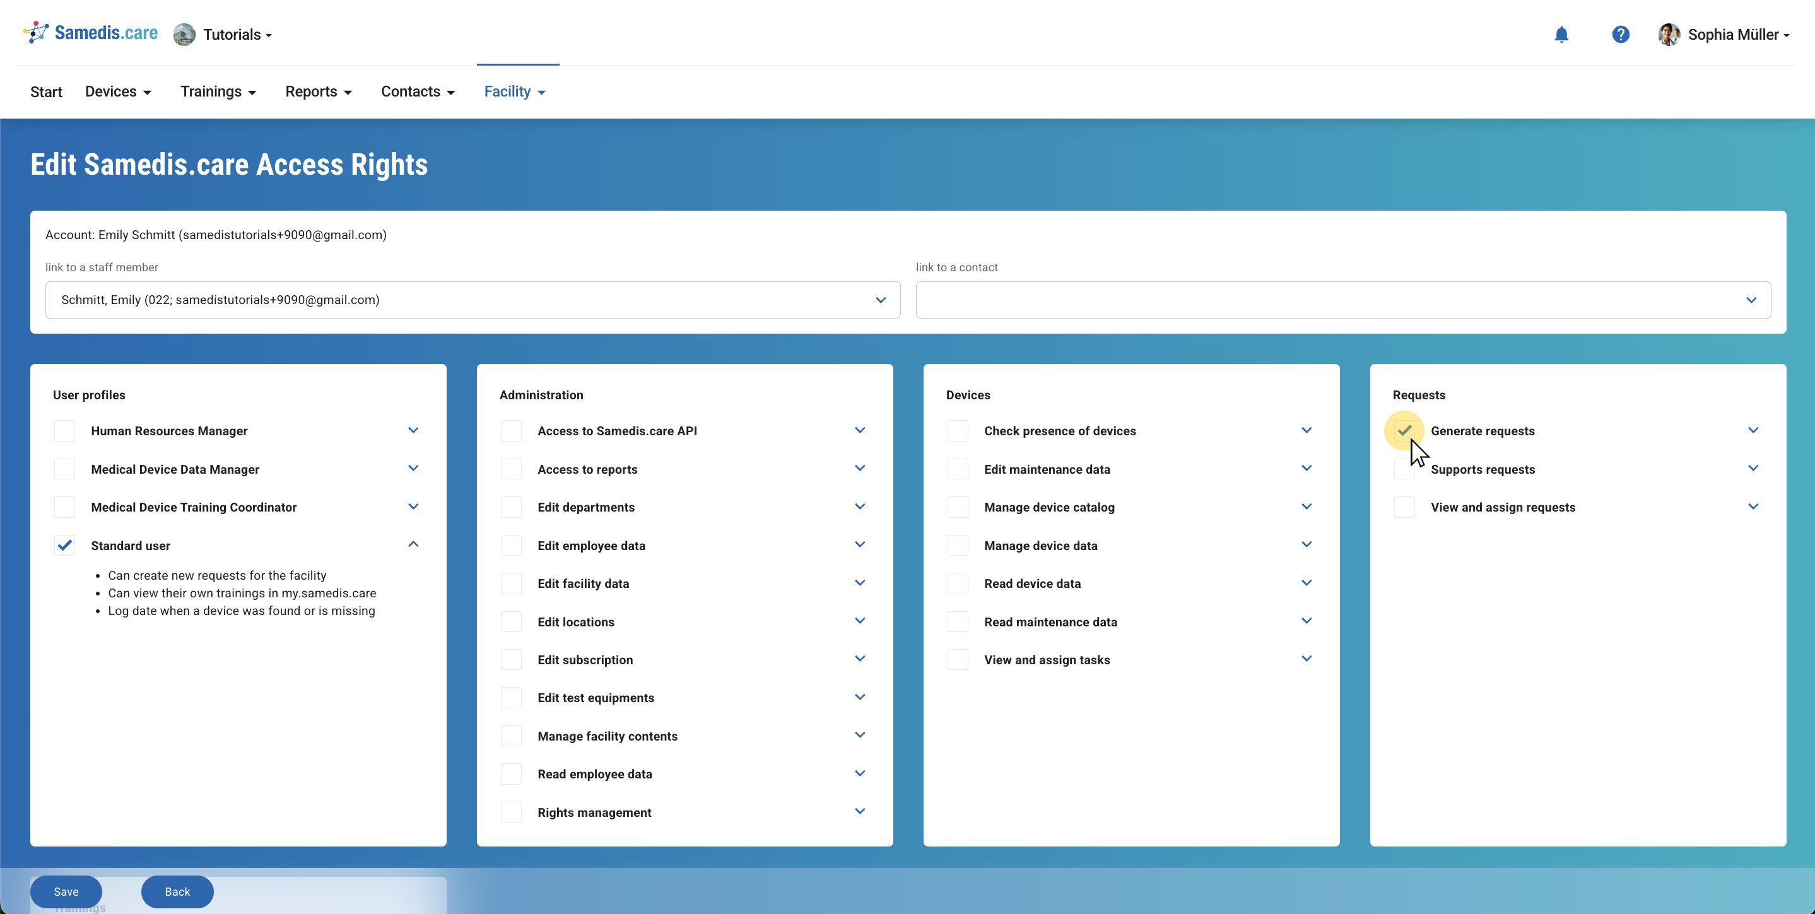Click the Back button
The height and width of the screenshot is (914, 1815).
(177, 891)
